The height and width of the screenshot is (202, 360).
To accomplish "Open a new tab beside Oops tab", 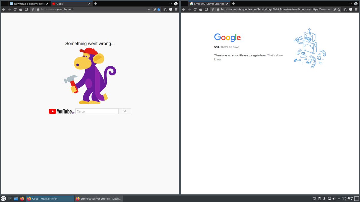I will pos(96,4).
